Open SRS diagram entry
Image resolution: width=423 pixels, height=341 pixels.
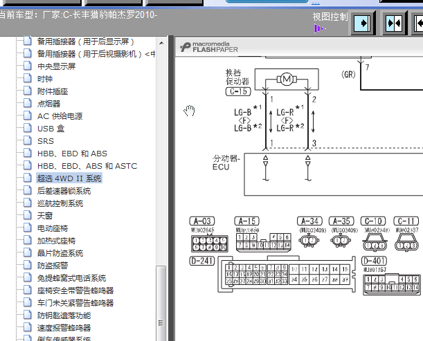(46, 141)
